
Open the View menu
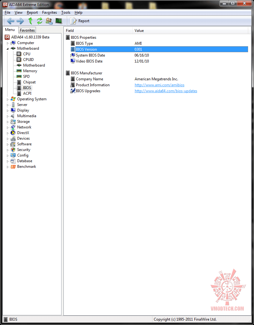point(19,12)
